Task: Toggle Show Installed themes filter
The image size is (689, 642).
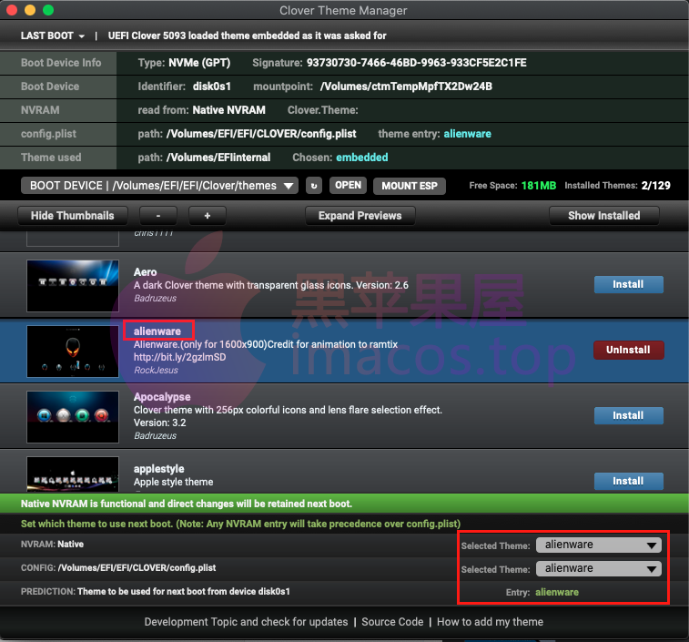Action: point(603,216)
